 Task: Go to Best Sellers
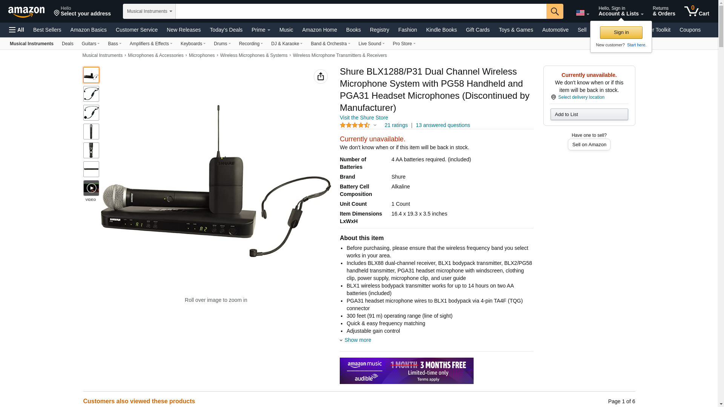pos(47,30)
